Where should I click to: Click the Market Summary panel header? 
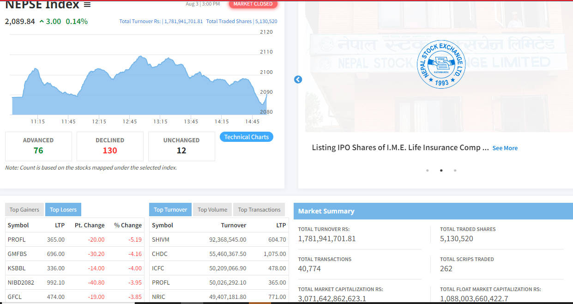point(433,211)
